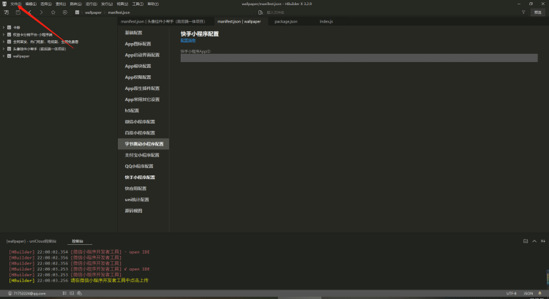Open App权限配置 section

(x=138, y=77)
